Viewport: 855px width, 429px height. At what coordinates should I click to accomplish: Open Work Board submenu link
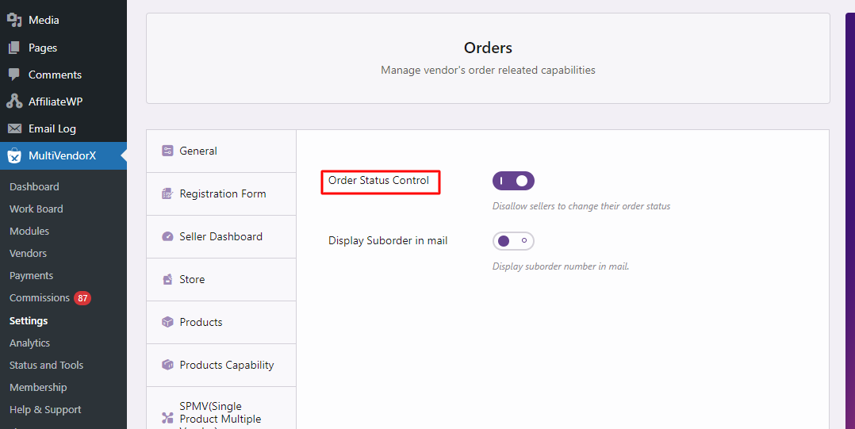[x=36, y=209]
